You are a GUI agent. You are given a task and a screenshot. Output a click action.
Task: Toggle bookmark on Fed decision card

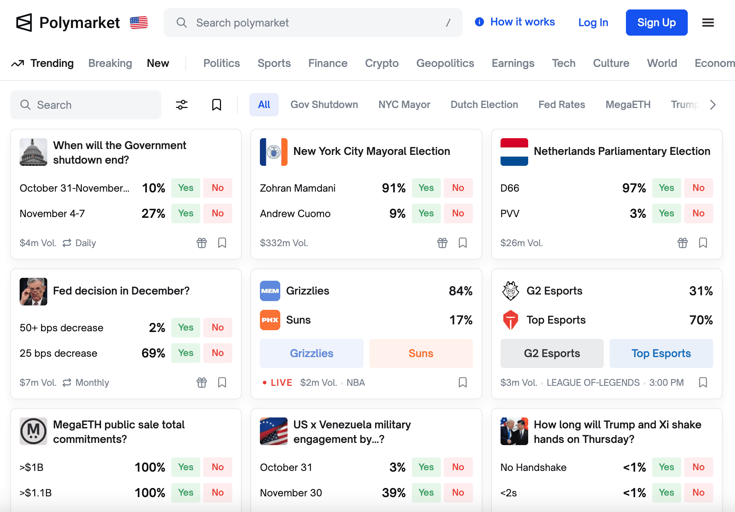pos(222,383)
